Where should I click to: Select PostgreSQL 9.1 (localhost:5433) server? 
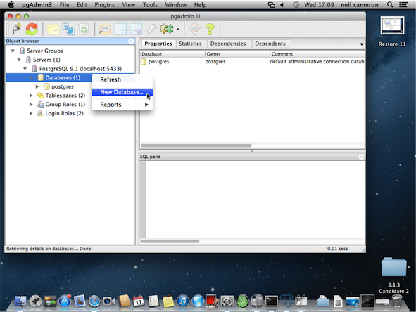pyautogui.click(x=80, y=69)
